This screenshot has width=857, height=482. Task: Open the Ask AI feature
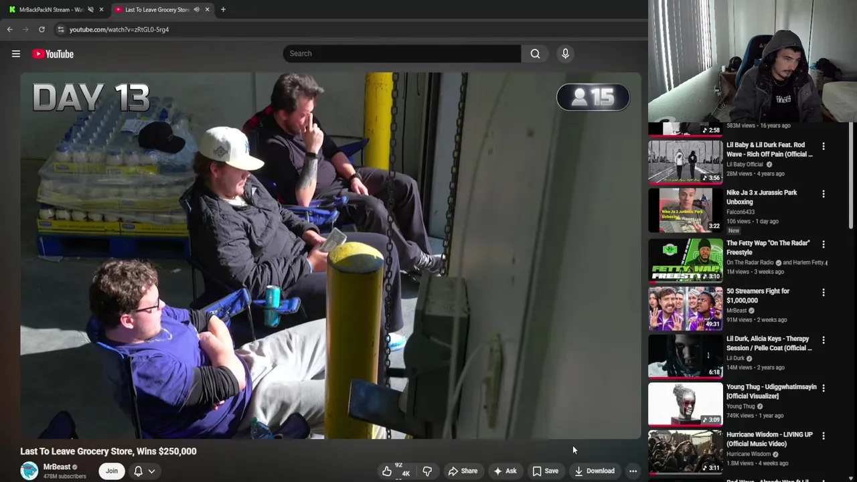click(x=505, y=471)
